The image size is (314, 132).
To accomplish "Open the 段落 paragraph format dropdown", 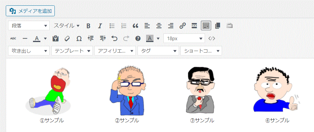I will (29, 26).
